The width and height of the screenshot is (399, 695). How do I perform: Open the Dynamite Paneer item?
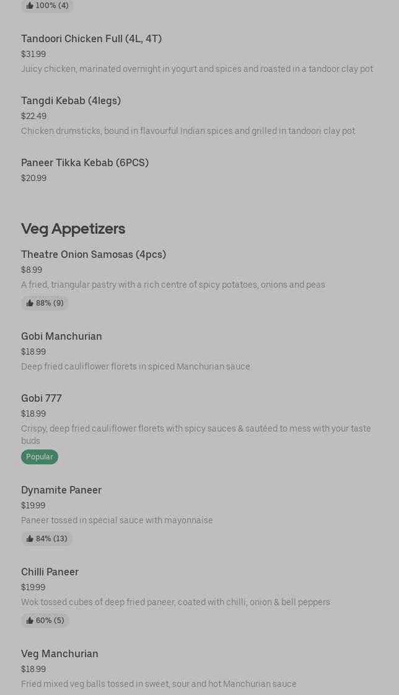point(61,490)
